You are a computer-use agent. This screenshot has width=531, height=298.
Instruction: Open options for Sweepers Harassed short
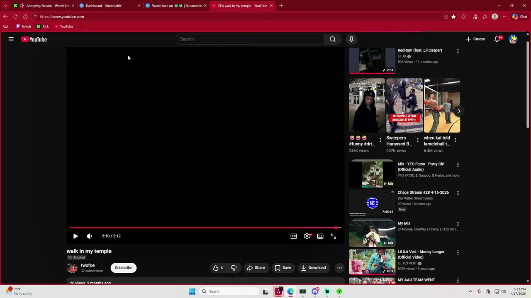tap(418, 140)
